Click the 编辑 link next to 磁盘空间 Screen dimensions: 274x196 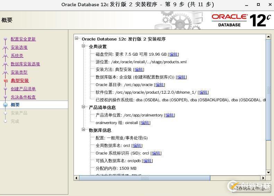[173, 54]
